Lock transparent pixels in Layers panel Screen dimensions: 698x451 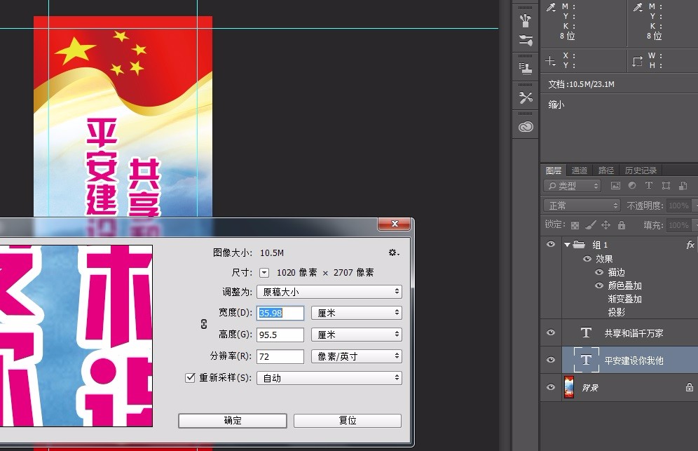pos(575,225)
